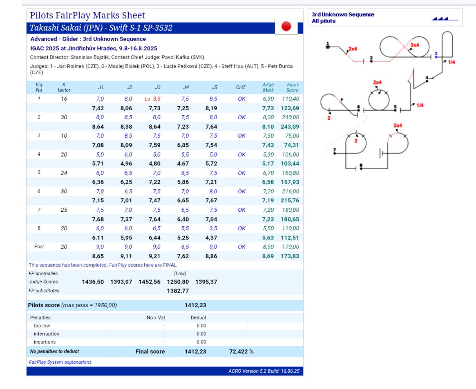Click the 3rd Unknown Sequence heading
Screen dimensions: 476x389
coord(343,14)
